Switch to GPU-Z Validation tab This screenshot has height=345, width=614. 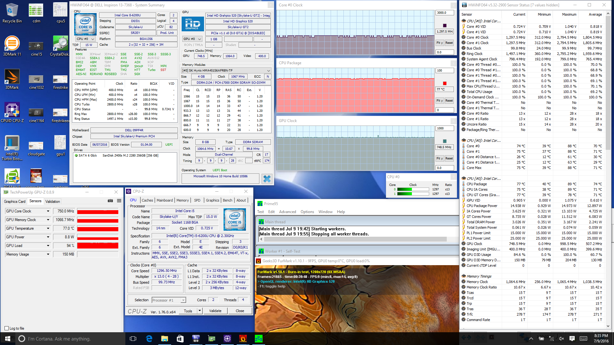[x=52, y=202]
